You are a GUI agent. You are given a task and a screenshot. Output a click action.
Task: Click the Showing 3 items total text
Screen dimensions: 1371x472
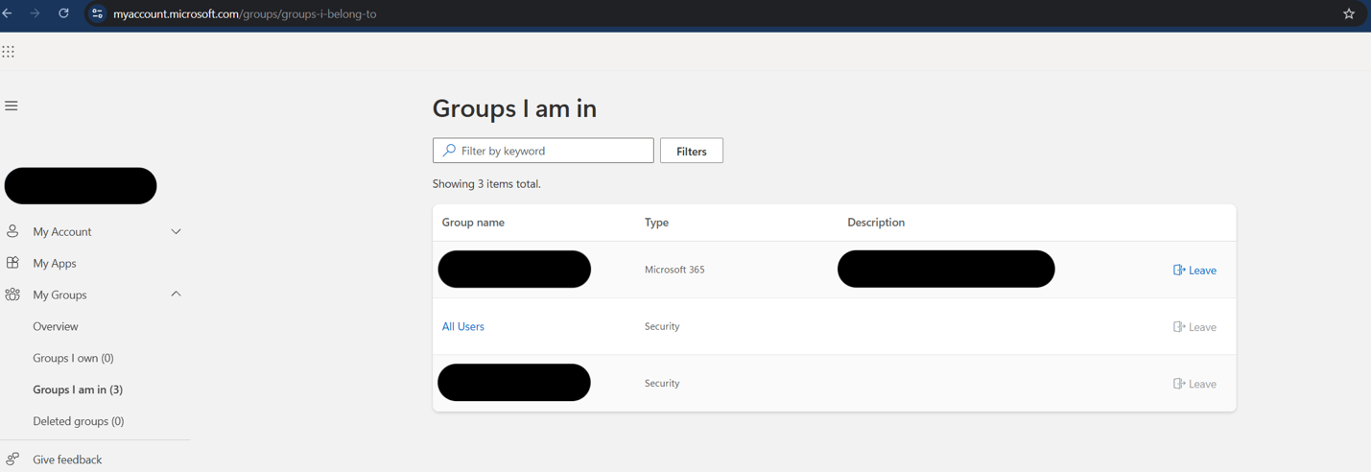[486, 184]
